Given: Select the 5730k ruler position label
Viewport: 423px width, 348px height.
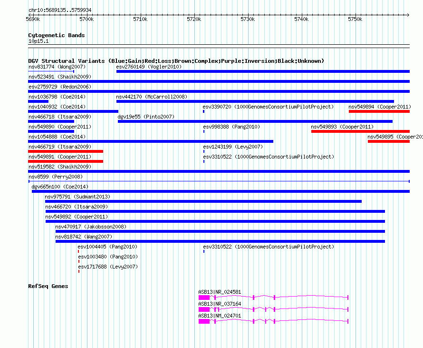Looking at the screenshot, I should coord(248,19).
